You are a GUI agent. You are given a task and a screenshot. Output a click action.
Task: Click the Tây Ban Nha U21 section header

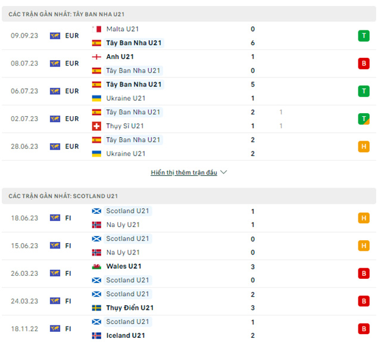(67, 14)
